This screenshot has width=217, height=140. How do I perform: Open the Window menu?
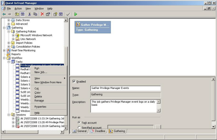[39, 9]
